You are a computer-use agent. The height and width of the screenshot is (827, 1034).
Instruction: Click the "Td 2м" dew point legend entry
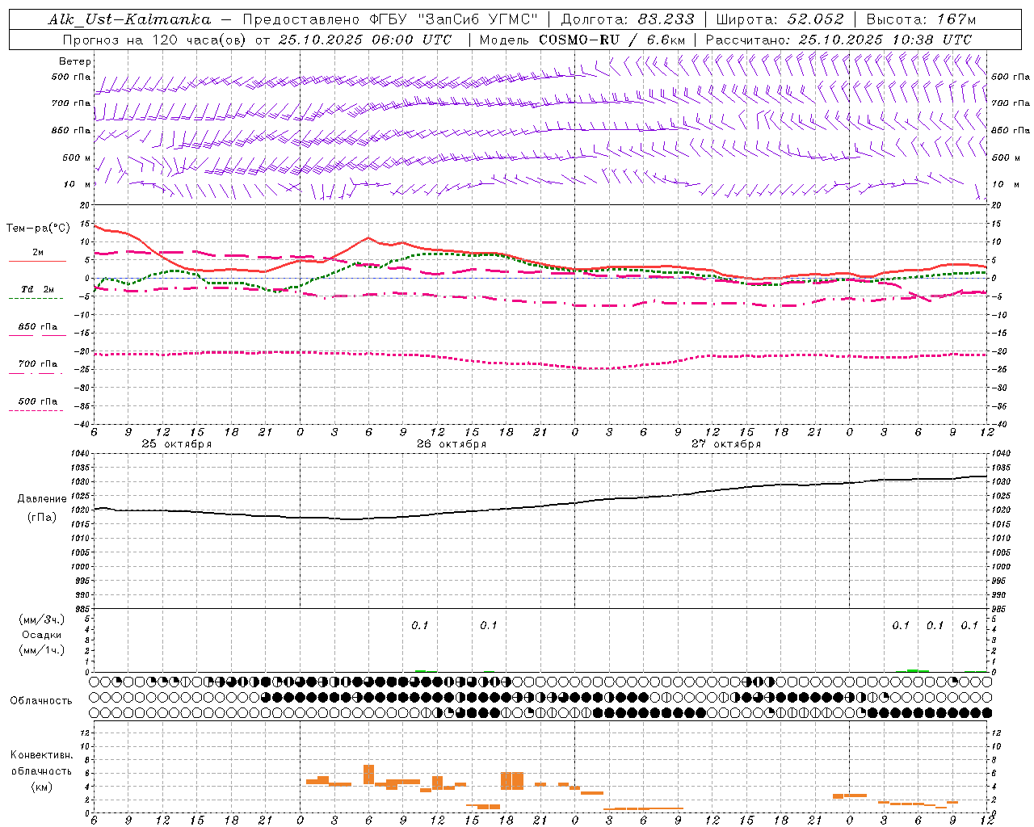tap(38, 289)
